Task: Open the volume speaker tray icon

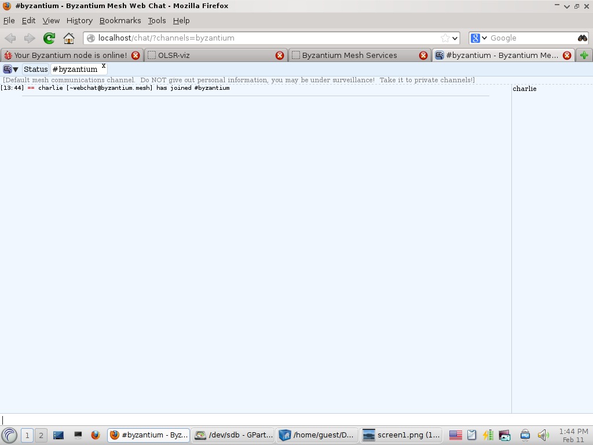Action: 543,435
